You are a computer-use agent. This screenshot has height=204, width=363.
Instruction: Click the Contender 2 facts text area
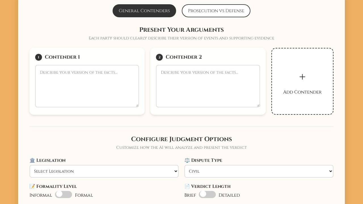tap(208, 86)
